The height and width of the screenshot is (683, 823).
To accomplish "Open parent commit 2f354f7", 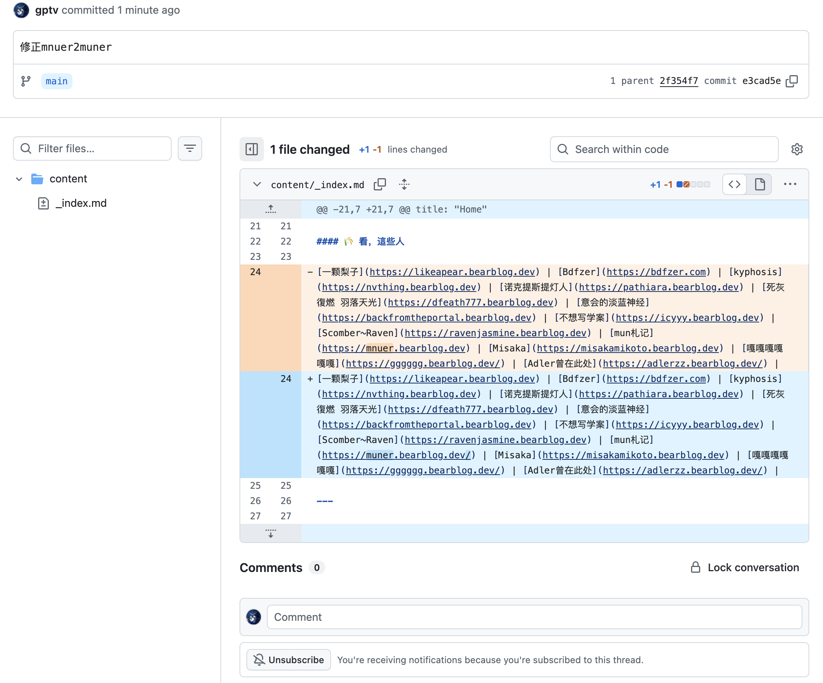I will pos(678,81).
